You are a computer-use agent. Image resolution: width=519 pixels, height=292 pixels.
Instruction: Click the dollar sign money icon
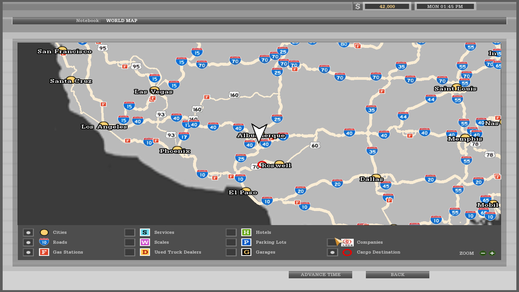357,6
